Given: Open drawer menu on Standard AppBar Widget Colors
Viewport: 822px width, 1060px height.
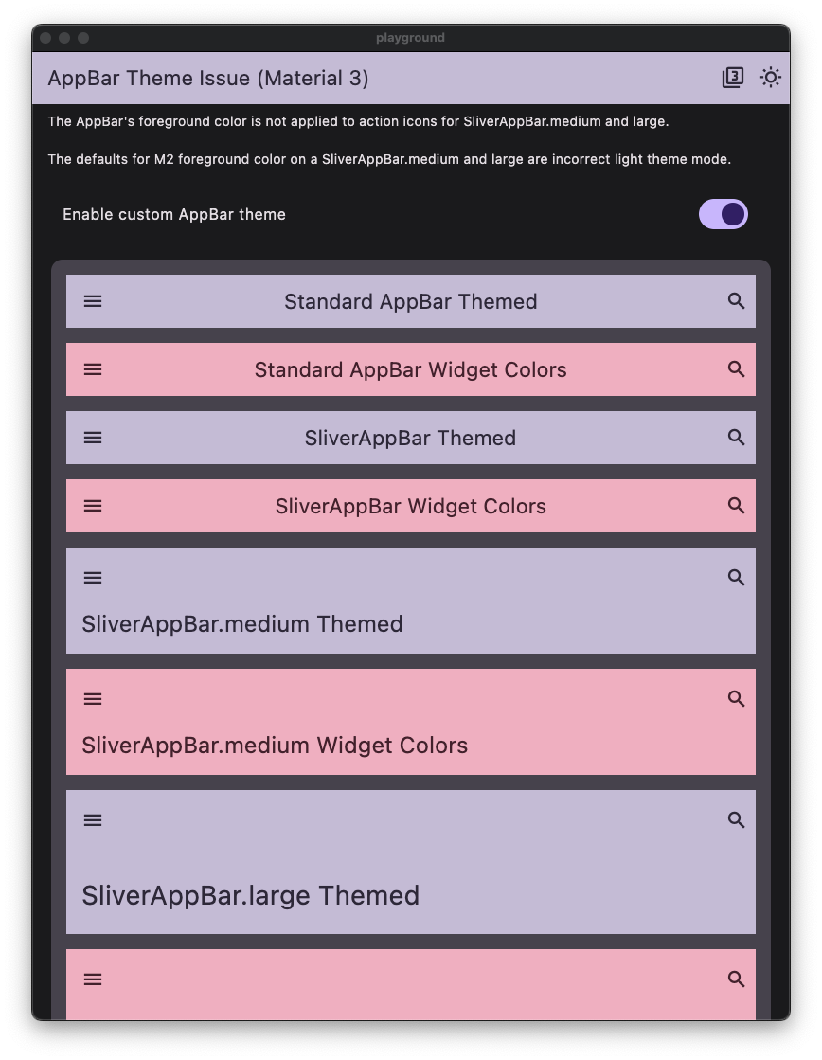Looking at the screenshot, I should (x=92, y=369).
